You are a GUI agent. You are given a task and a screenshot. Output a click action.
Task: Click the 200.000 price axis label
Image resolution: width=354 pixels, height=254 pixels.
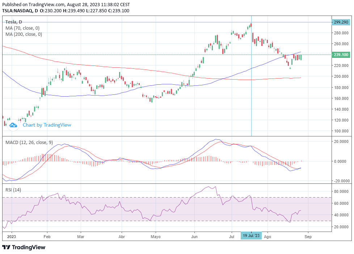pos(341,76)
